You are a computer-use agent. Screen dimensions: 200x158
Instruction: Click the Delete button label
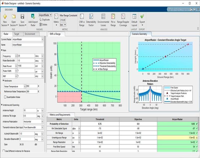[45, 24]
